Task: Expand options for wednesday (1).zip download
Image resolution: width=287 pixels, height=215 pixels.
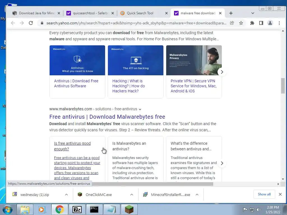Action: (x=66, y=195)
